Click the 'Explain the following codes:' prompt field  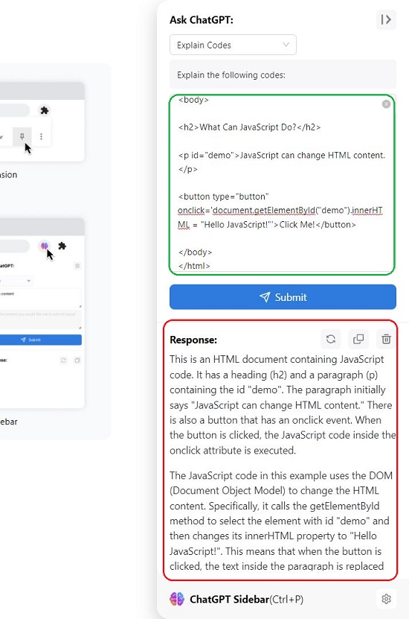click(283, 74)
